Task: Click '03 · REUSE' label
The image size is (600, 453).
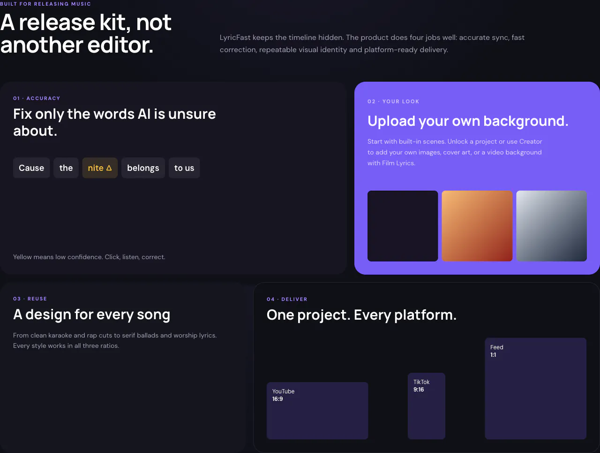Action: 30,299
